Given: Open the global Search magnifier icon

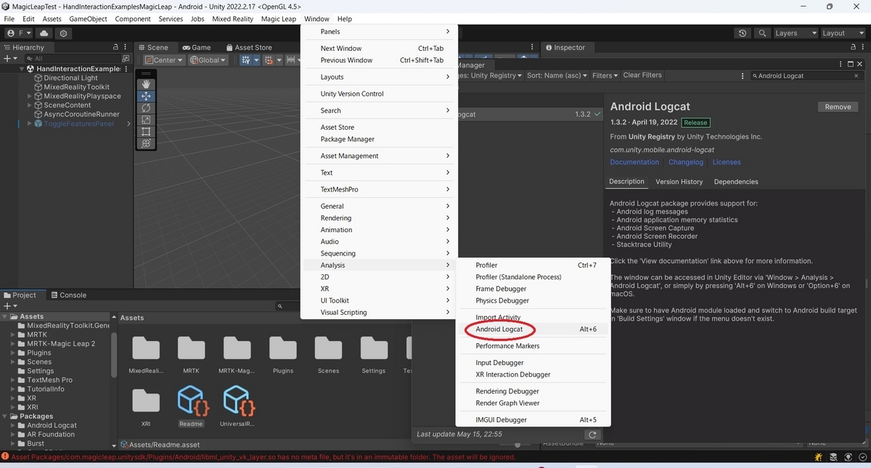Looking at the screenshot, I should 761,33.
